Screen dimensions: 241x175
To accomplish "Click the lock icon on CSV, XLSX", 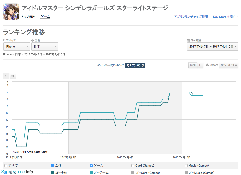I will point(236,65).
